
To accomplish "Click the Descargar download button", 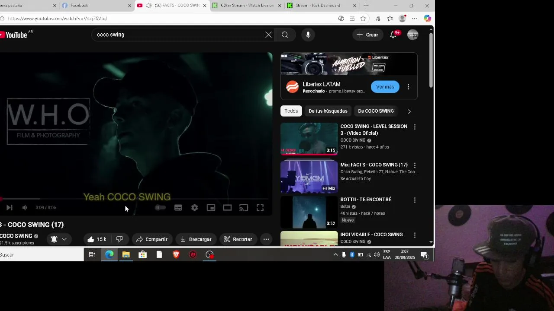I will pyautogui.click(x=196, y=239).
